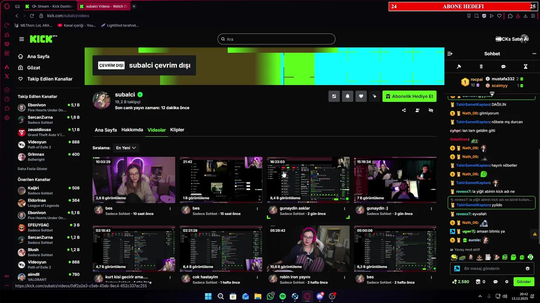The image size is (540, 303).
Task: Click the search field 'Ara'
Action: click(x=276, y=39)
